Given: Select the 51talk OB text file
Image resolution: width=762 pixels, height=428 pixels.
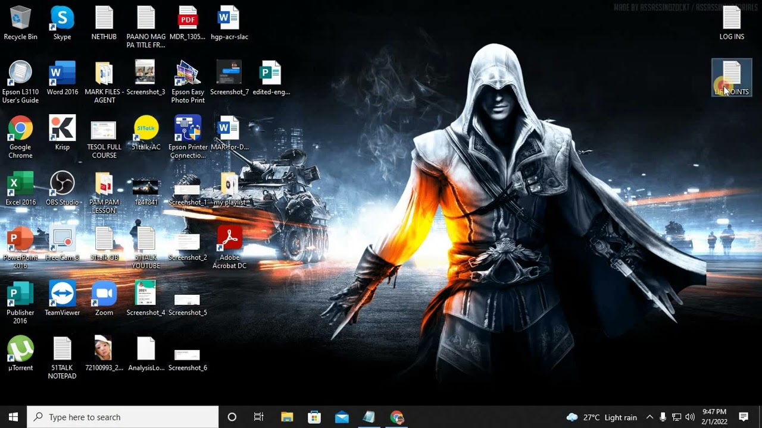Looking at the screenshot, I should [x=104, y=244].
